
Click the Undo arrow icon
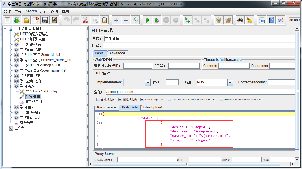66,20
